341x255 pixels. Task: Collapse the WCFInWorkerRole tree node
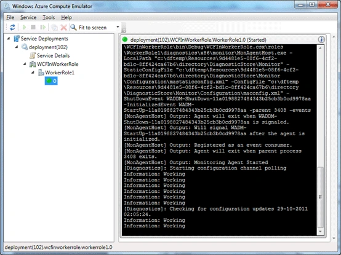[x=25, y=64]
